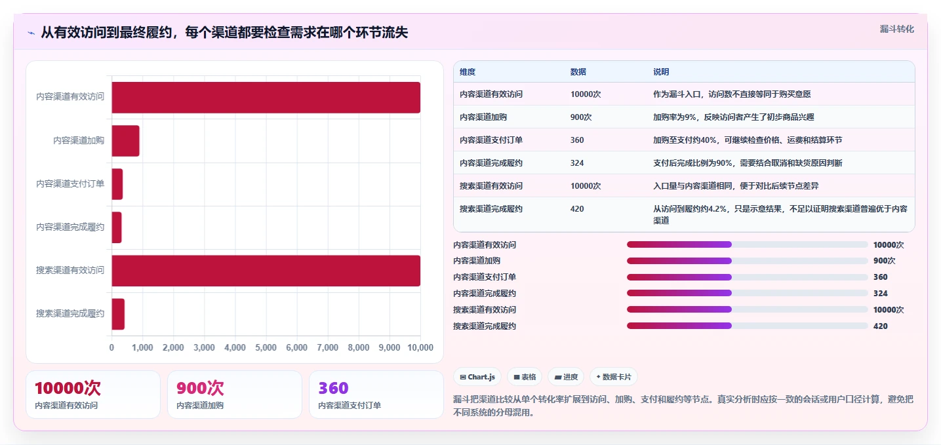Image resolution: width=941 pixels, height=445 pixels.
Task: Click the chart bar for 内容渠道完成履约
Action: coord(116,227)
